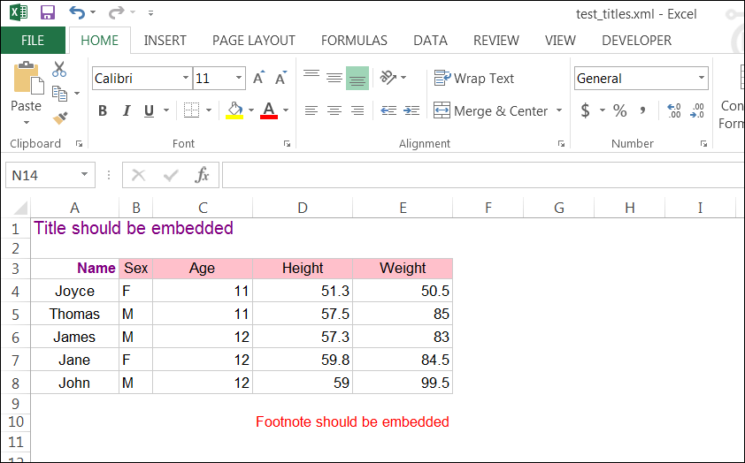Toggle Bold formatting
Image resolution: width=745 pixels, height=463 pixels.
tap(103, 110)
